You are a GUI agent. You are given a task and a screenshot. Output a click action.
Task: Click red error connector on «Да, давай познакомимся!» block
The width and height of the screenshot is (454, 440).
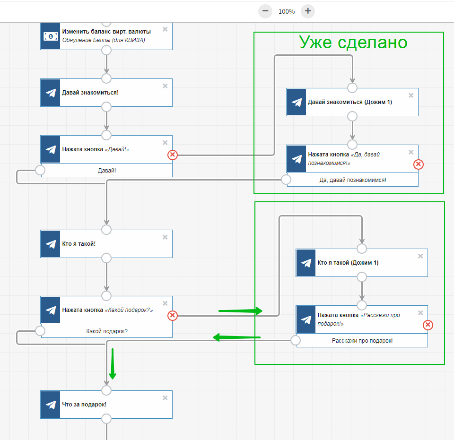tap(419, 164)
